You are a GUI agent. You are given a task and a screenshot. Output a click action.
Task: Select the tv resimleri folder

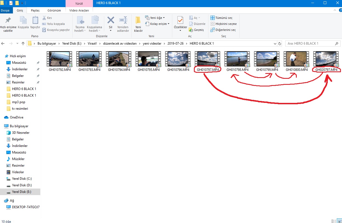click(x=20, y=109)
